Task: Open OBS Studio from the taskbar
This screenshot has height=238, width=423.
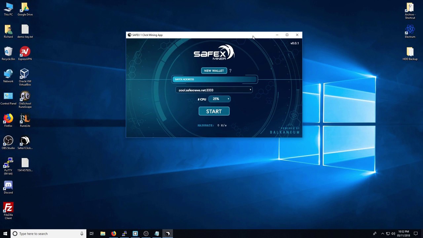Action: pyautogui.click(x=146, y=234)
